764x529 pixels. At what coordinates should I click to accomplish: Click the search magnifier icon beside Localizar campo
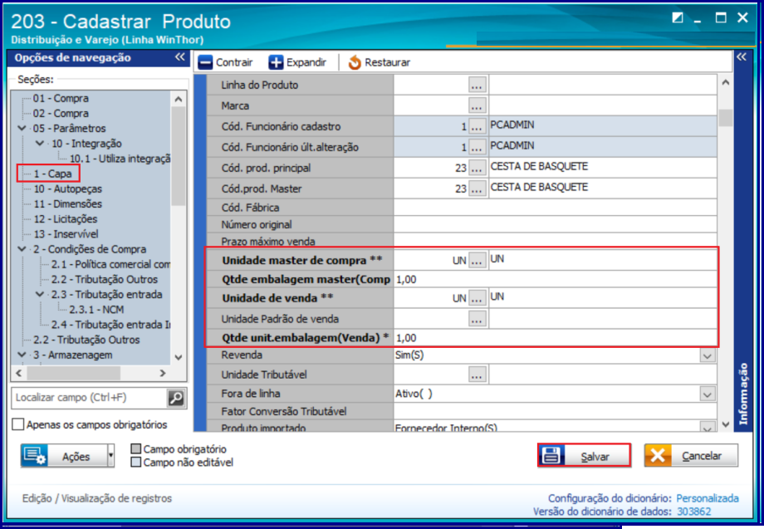click(176, 398)
